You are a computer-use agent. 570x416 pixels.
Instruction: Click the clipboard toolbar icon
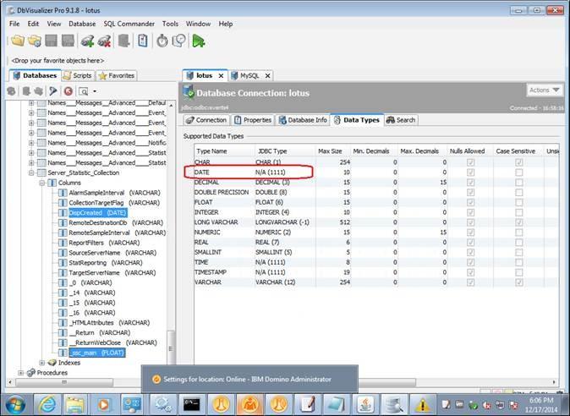pos(143,41)
